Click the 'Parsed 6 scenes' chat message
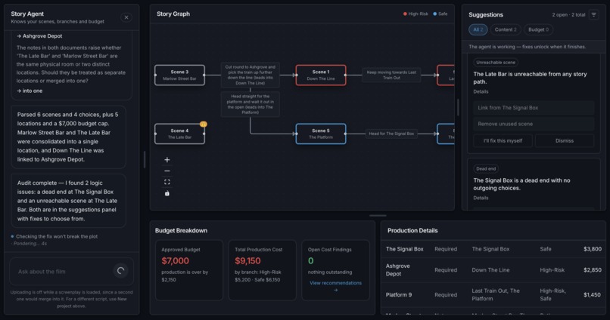This screenshot has width=610, height=320. coord(68,137)
